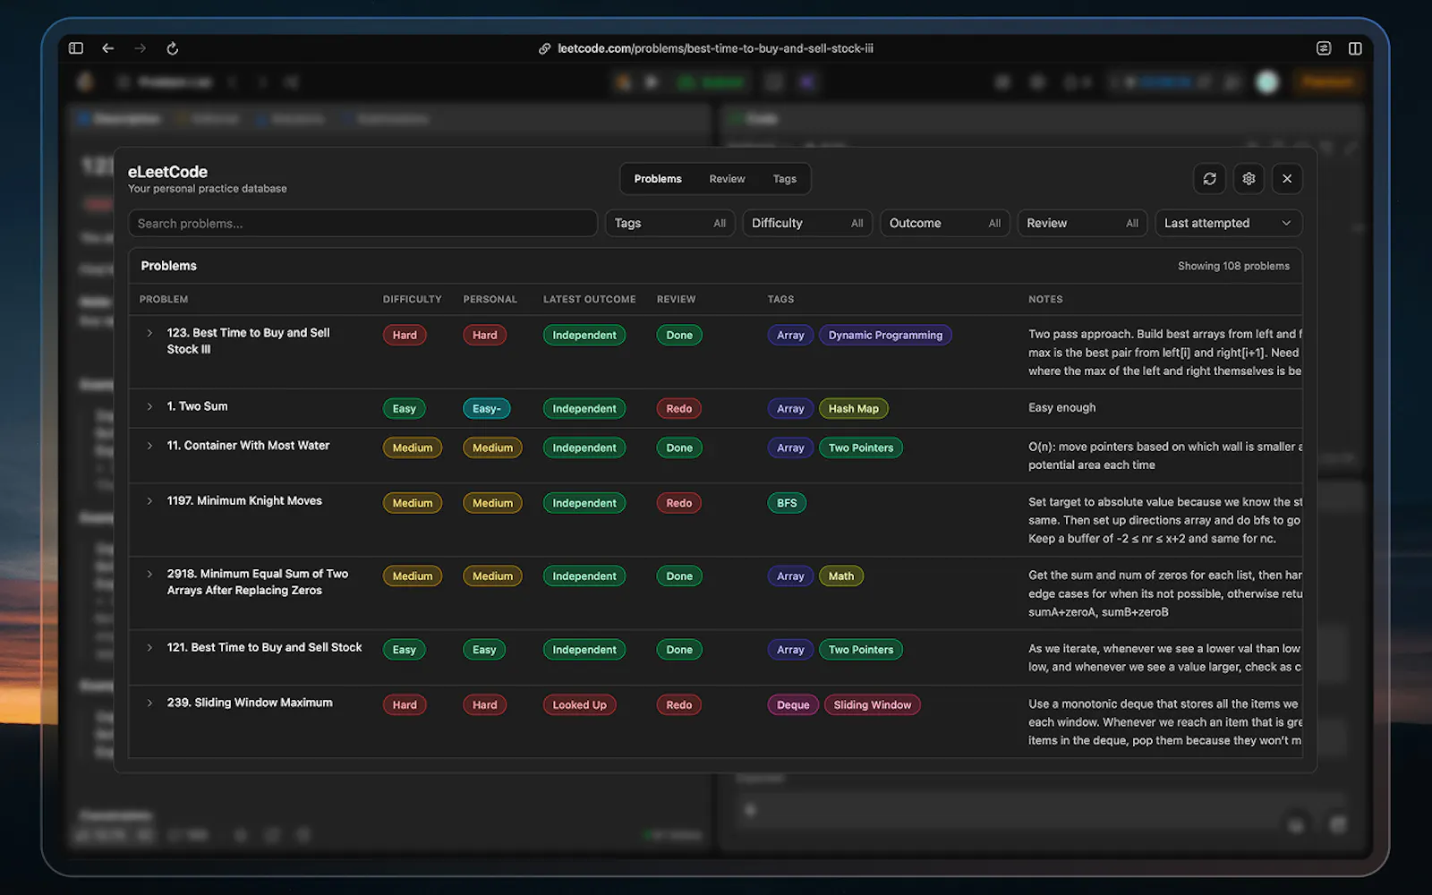
Task: Expand the 239. Sliding Window Maximum row
Action: pos(149,703)
